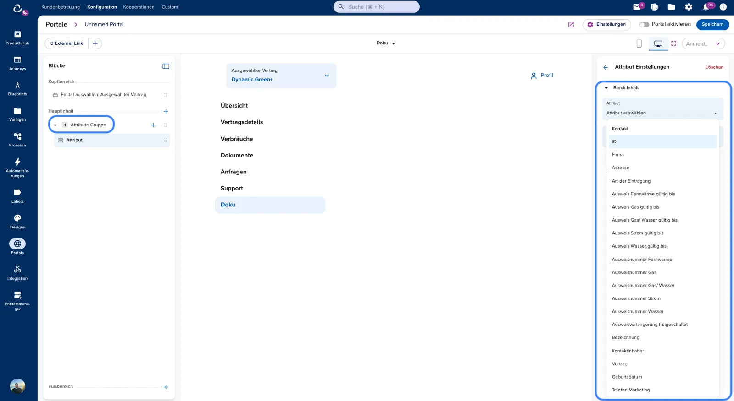Collapse the Block Inhalt section
The image size is (734, 401).
click(606, 88)
